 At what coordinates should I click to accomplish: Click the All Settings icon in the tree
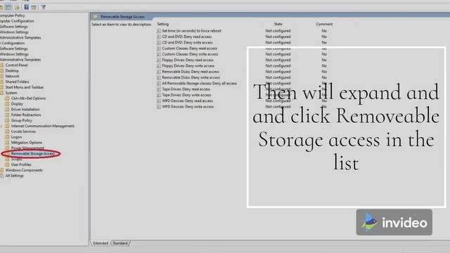pyautogui.click(x=1, y=176)
